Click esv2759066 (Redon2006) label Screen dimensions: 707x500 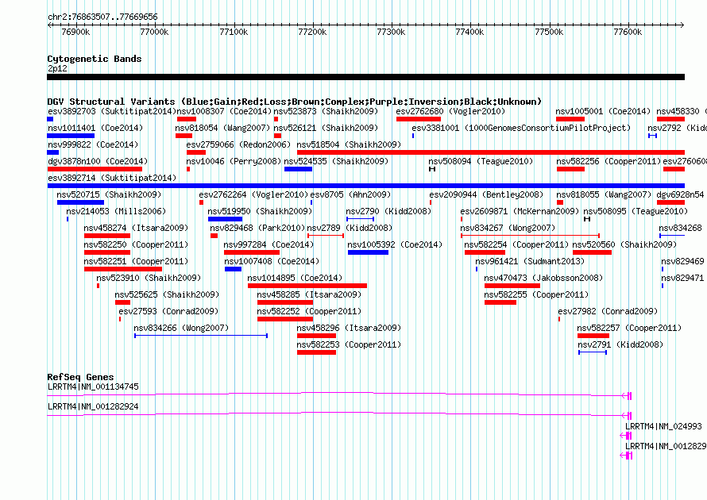point(238,144)
